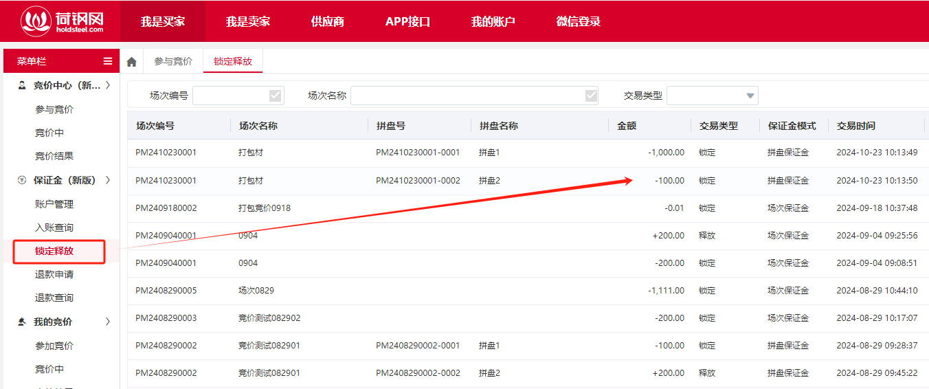Viewport: 929px width, 389px height.
Task: Click timestamp 2024-09-18 10:37:48
Action: [877, 208]
